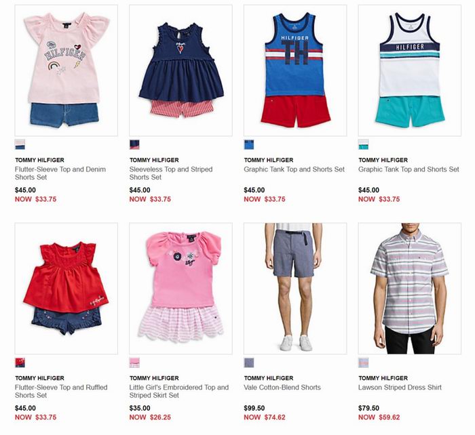
Task: Open Little Girl's Embroidered Top and Skirt link
Action: (x=178, y=392)
